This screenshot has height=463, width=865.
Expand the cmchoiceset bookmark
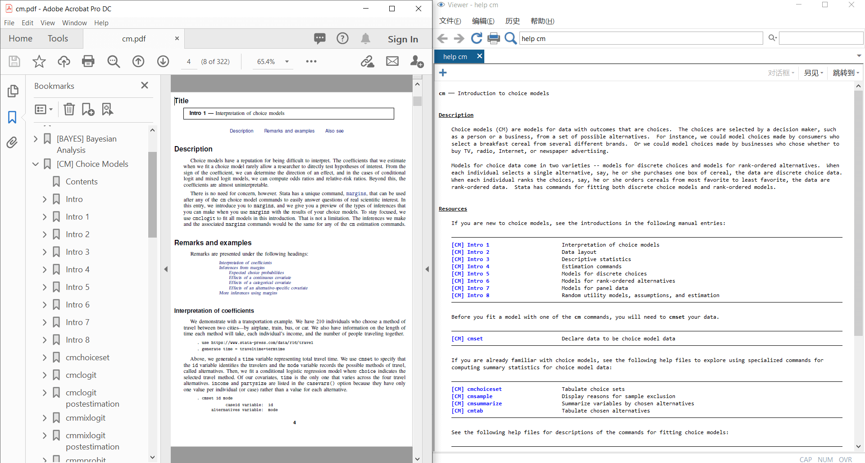tap(44, 358)
